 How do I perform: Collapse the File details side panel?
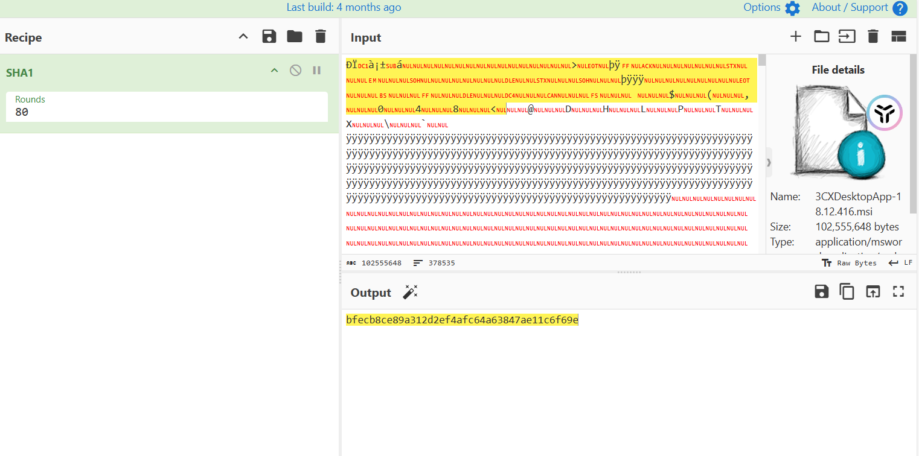pyautogui.click(x=769, y=163)
